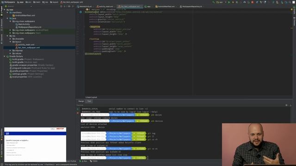Click the intention lightbulb icon in editor
296x166 pixels.
[x=87, y=9]
